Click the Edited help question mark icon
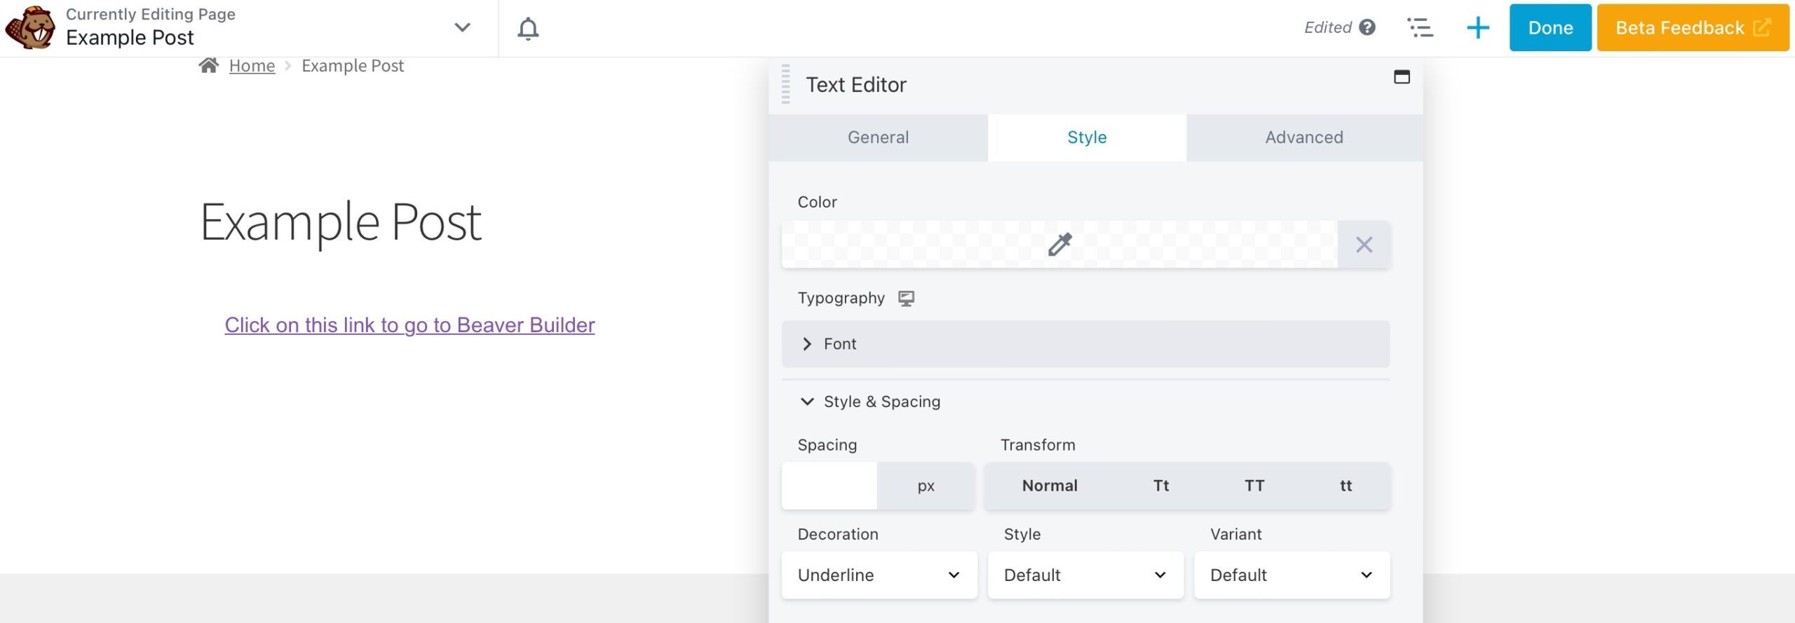 coord(1367,27)
